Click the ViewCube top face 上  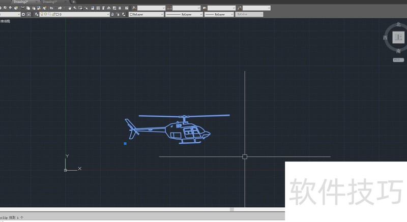tap(398, 38)
